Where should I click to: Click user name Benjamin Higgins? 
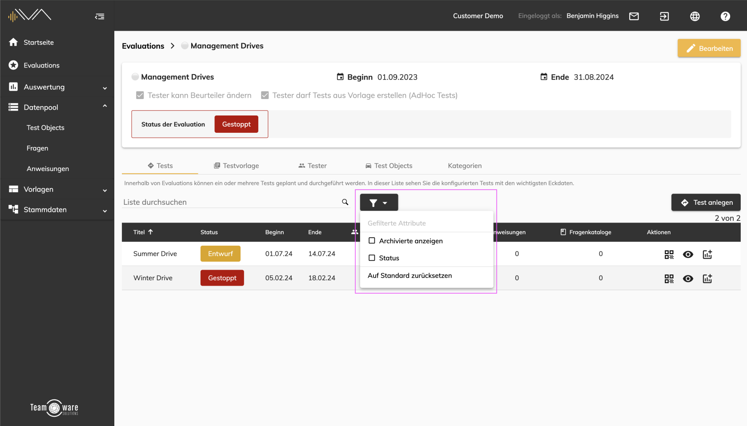point(592,16)
